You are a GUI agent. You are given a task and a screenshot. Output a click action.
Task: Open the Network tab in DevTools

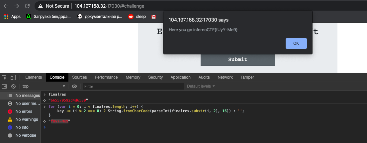225,77
